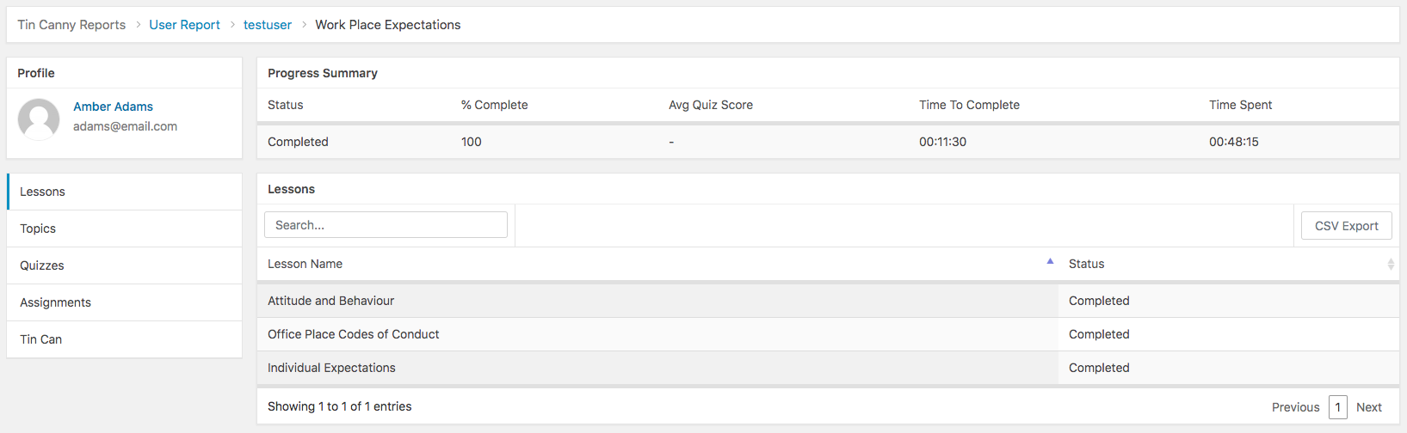Follow the testuser breadcrumb link
1407x433 pixels.
point(268,25)
